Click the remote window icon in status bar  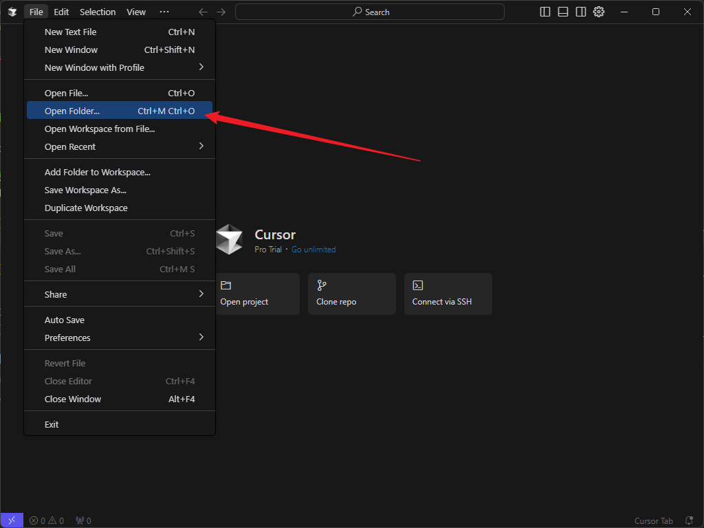click(x=12, y=520)
